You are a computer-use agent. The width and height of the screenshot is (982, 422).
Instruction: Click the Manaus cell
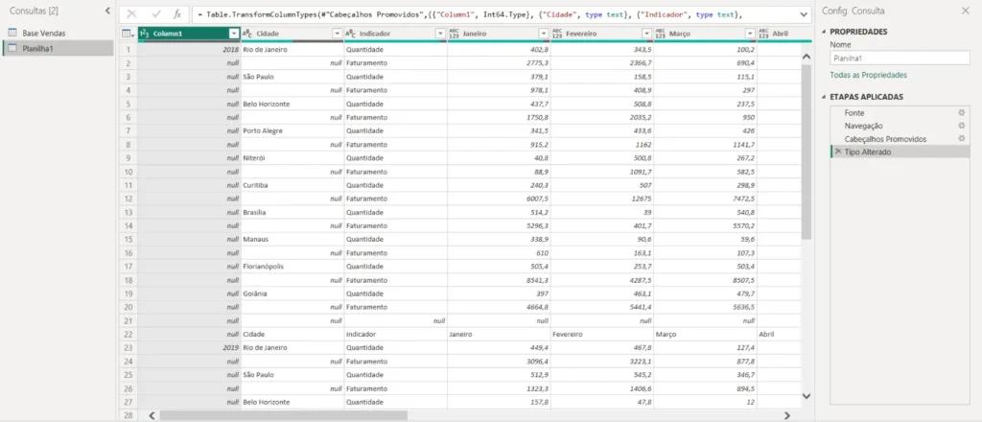point(292,239)
